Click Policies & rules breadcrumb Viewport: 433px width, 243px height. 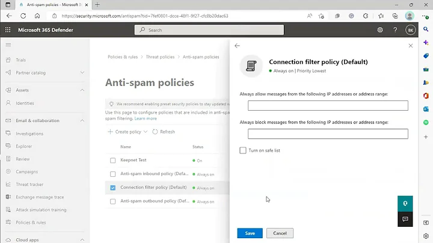point(123,57)
